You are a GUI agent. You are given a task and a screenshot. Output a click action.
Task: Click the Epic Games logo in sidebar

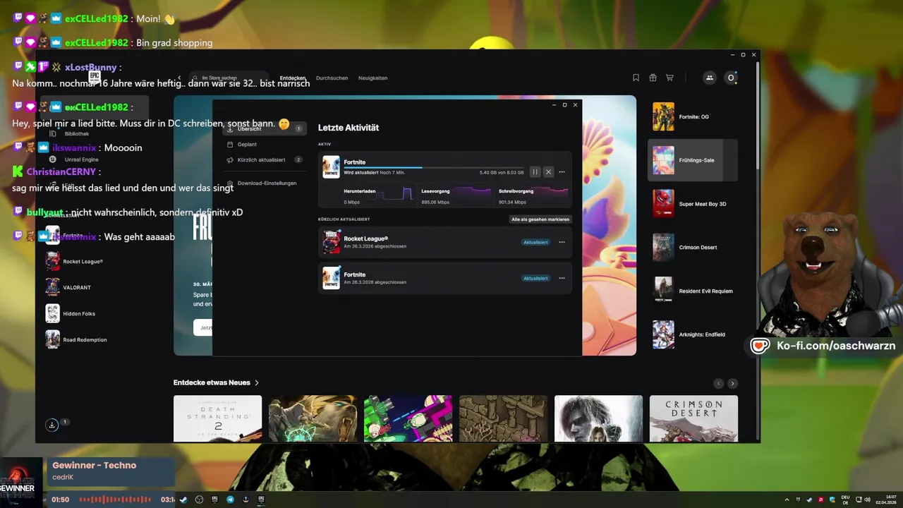coord(94,75)
